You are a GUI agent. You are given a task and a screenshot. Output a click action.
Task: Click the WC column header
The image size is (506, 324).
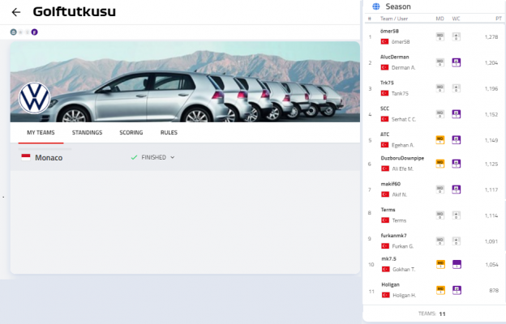(x=456, y=19)
